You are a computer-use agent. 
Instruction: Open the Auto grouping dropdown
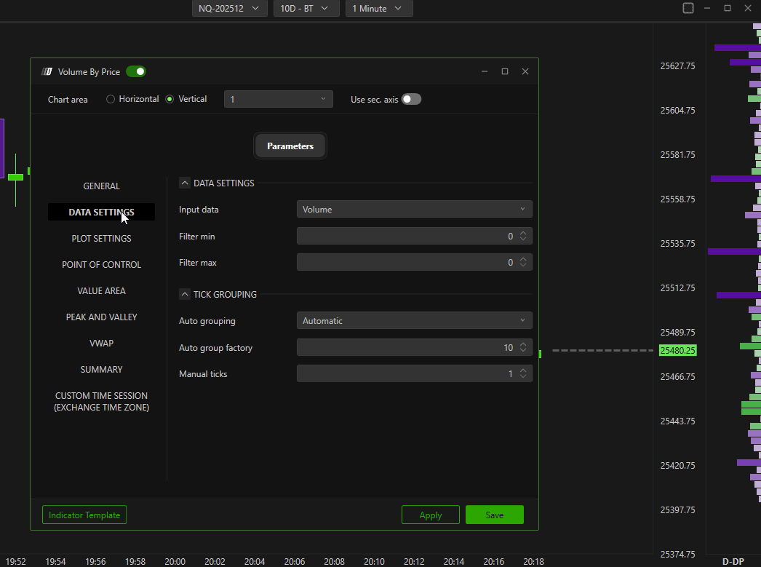414,321
